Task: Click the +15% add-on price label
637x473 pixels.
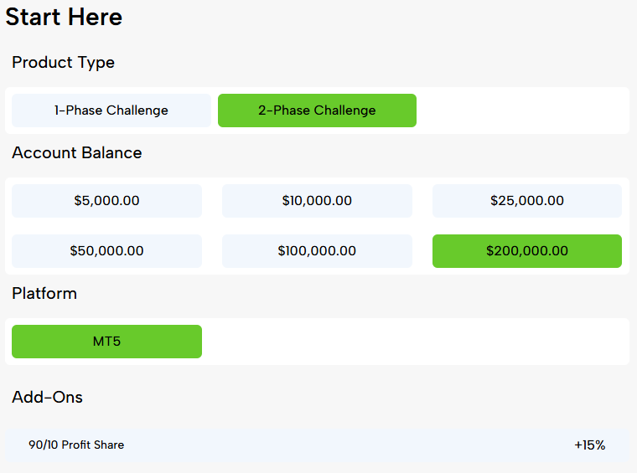Action: (589, 445)
